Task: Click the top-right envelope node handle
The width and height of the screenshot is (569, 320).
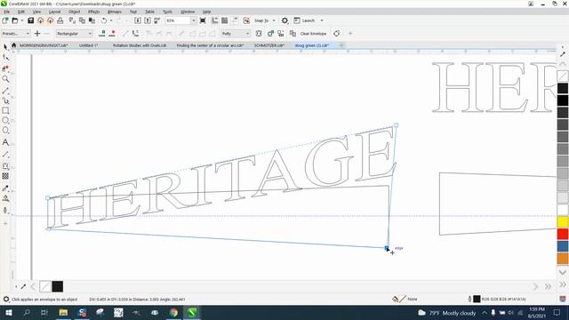Action: [x=396, y=125]
